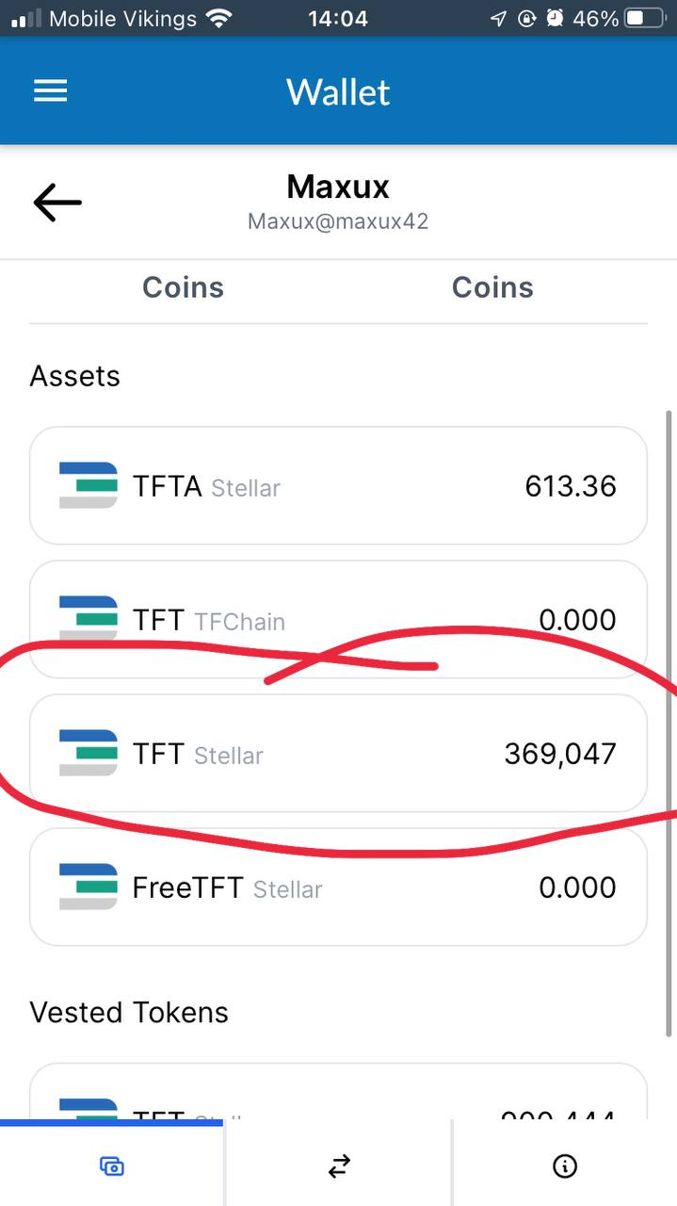677x1206 pixels.
Task: Tap the info icon in bottom bar
Action: coord(564,1165)
